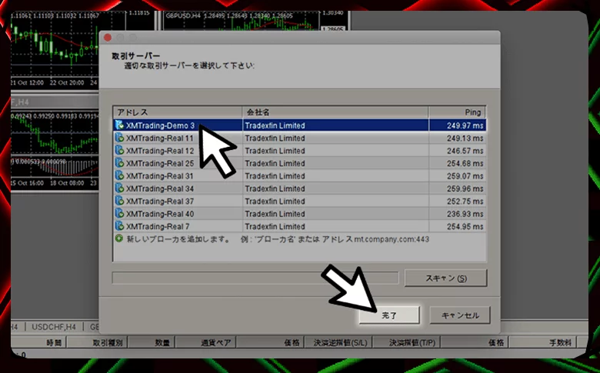The width and height of the screenshot is (600, 373).
Task: Select XMTrading-Demo 3 server name
Action: coord(160,125)
